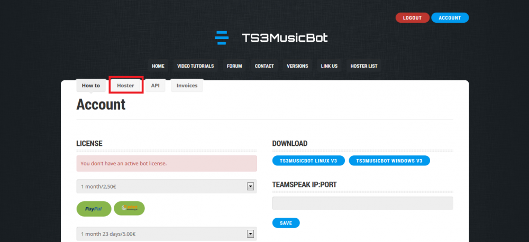The image size is (529, 242).
Task: Choose the orange-logo payment button beside PayPal
Action: click(x=129, y=208)
